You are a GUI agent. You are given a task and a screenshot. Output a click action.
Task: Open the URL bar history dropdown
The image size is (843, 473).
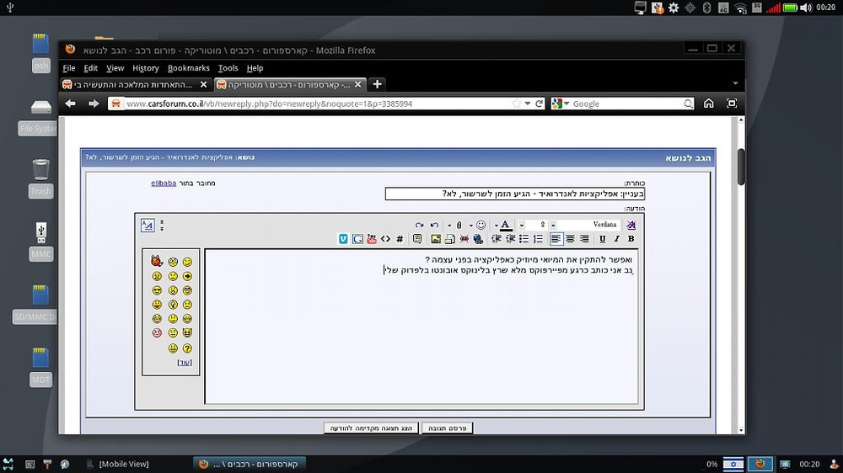[528, 104]
